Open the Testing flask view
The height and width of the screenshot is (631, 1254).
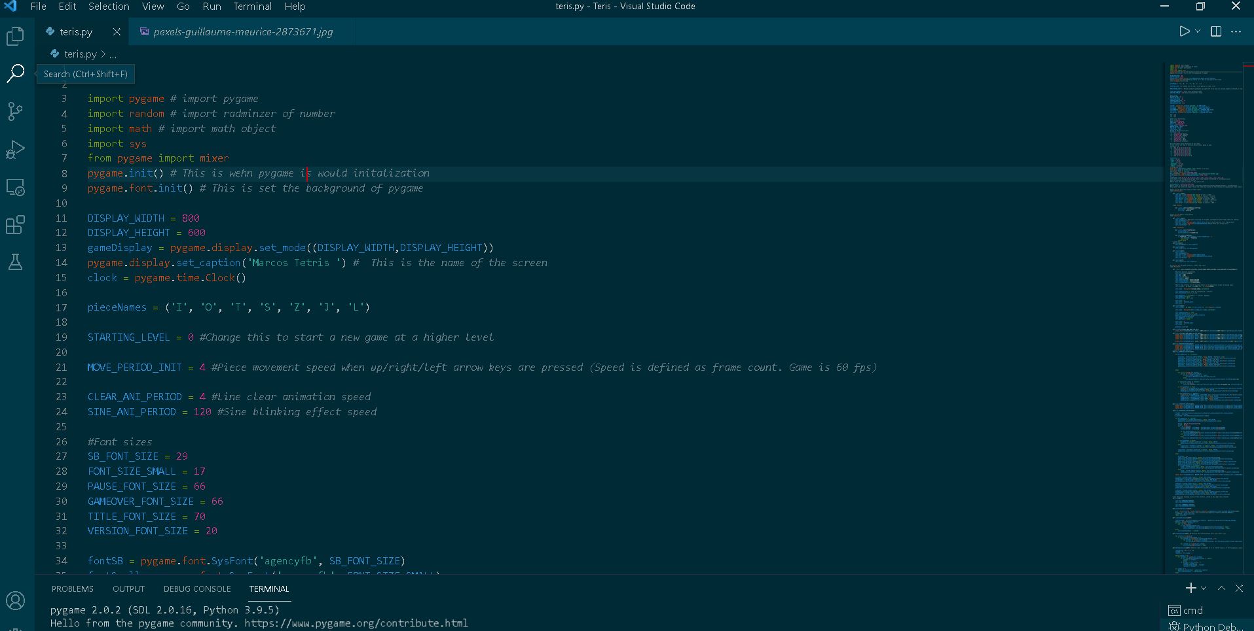tap(15, 262)
